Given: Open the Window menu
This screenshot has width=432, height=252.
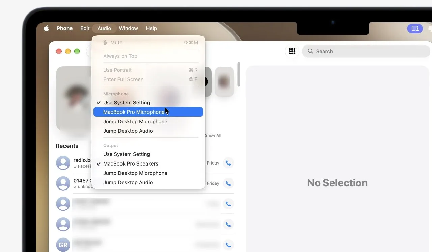Looking at the screenshot, I should [128, 28].
